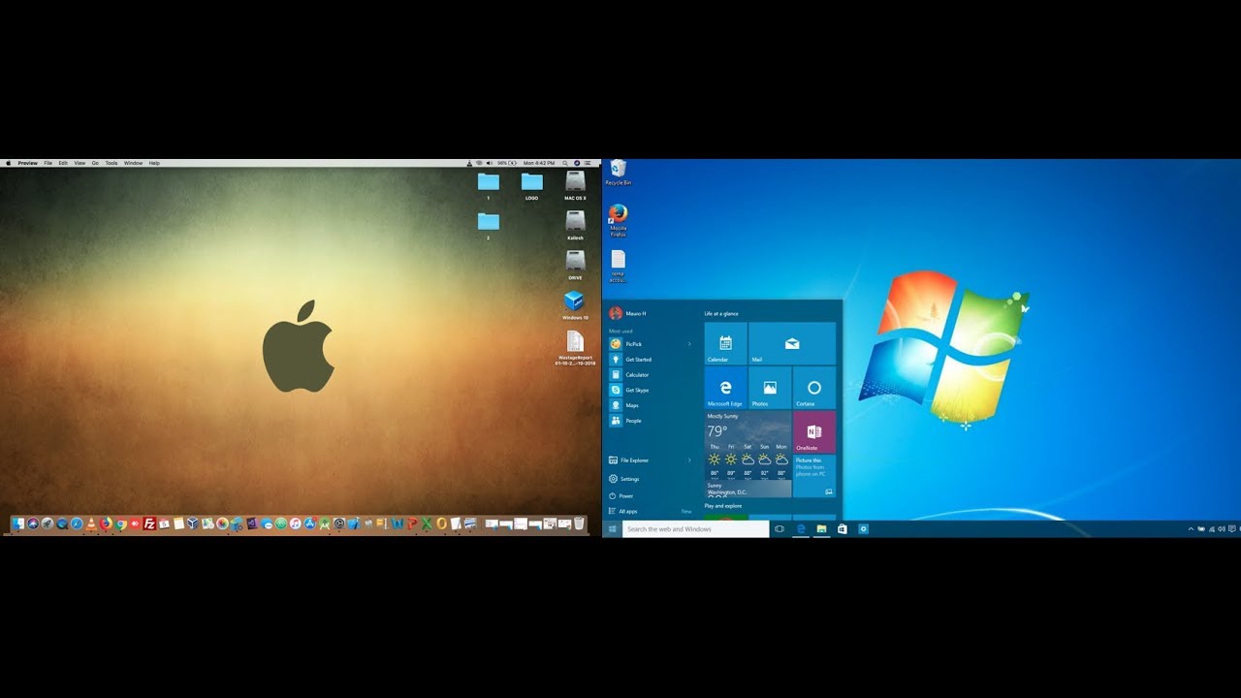Open the Apple menu

point(8,163)
